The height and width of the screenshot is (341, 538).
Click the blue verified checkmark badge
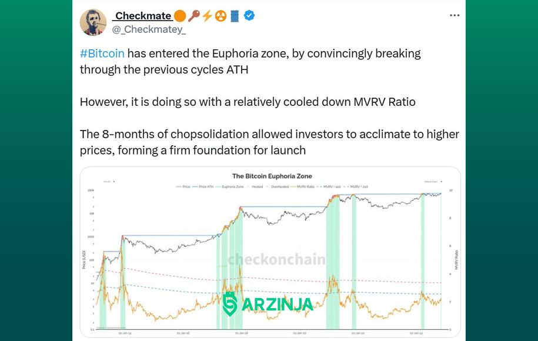click(x=249, y=15)
